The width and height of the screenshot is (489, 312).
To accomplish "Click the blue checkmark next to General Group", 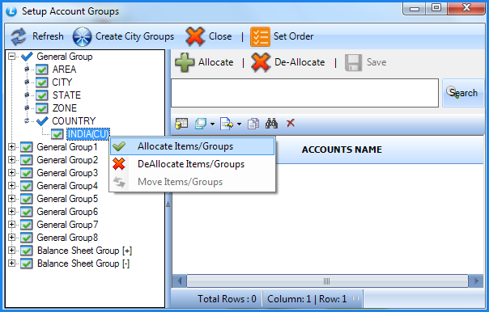I will tap(27, 57).
